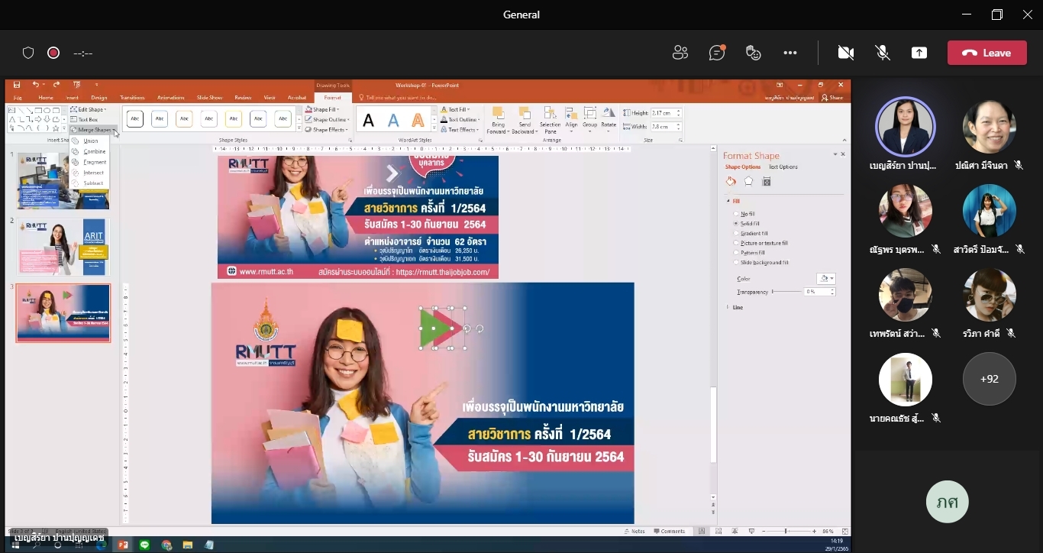Apply the first black-outlined Abc shape style

[x=134, y=118]
